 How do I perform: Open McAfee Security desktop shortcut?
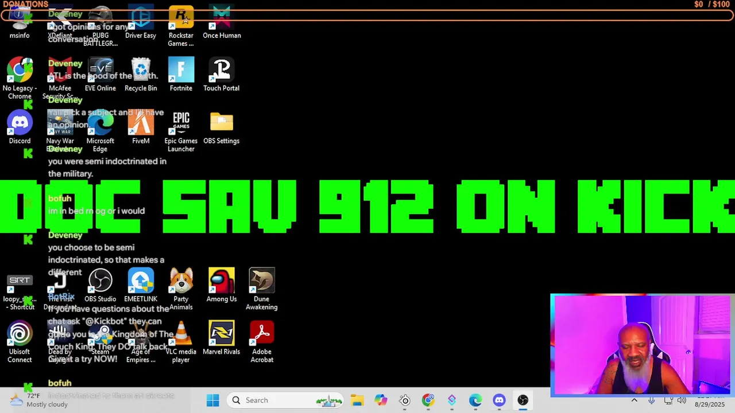60,78
